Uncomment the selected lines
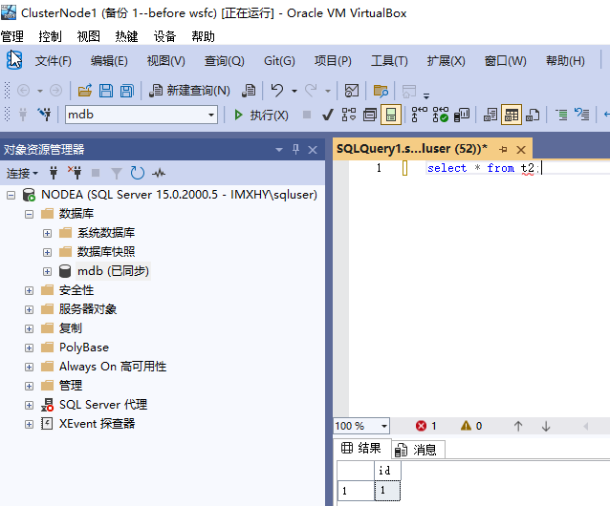Viewport: 610px width, 506px height. coord(582,115)
